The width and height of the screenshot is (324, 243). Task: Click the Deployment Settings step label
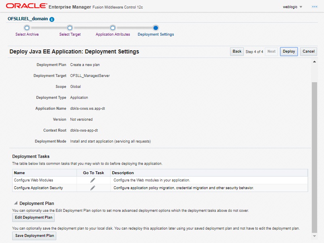click(156, 34)
